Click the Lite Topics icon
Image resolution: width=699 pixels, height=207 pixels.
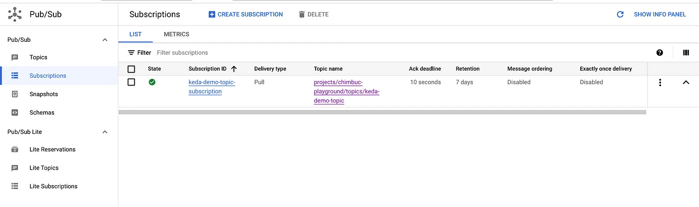tap(15, 168)
